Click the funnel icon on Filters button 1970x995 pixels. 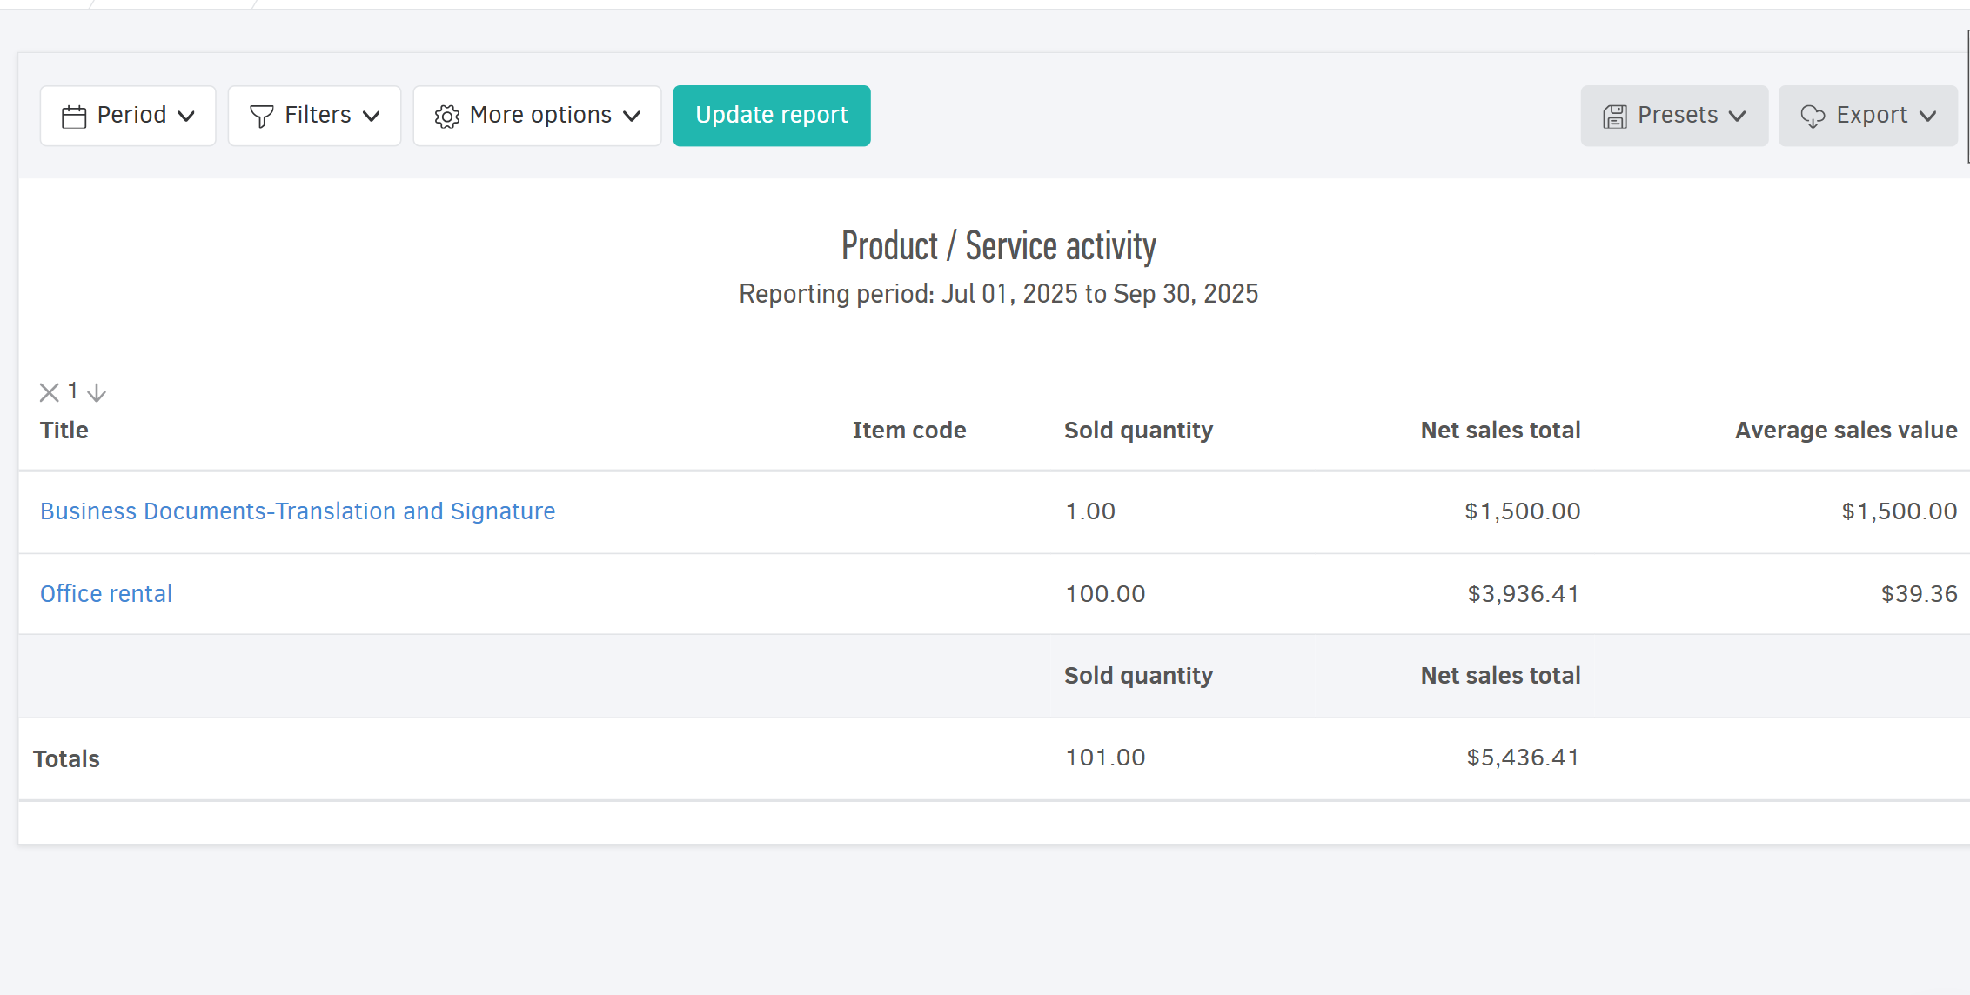261,116
